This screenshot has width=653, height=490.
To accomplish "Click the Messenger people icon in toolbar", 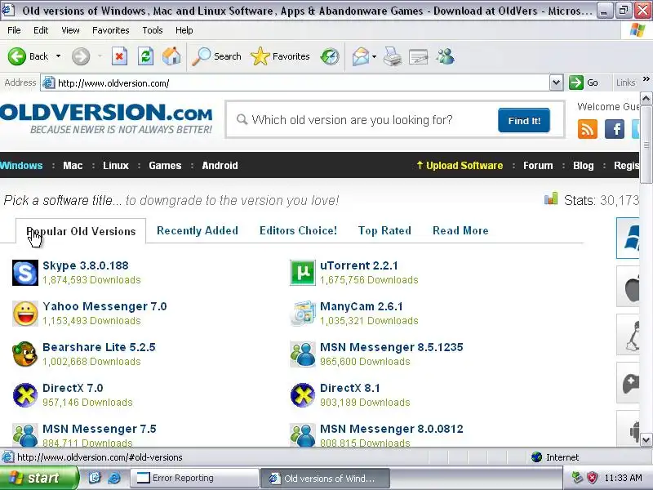I will point(445,56).
